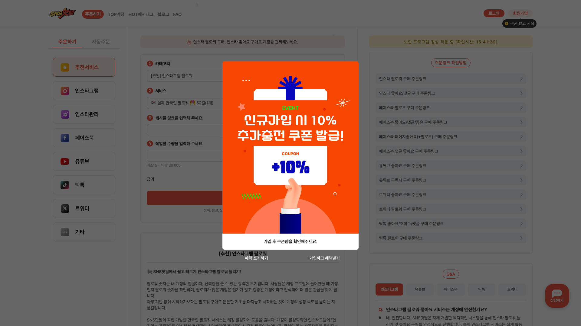Screen dimensions: 581x326
Task: Switch to the 자동주문 tab
Action: 101,42
